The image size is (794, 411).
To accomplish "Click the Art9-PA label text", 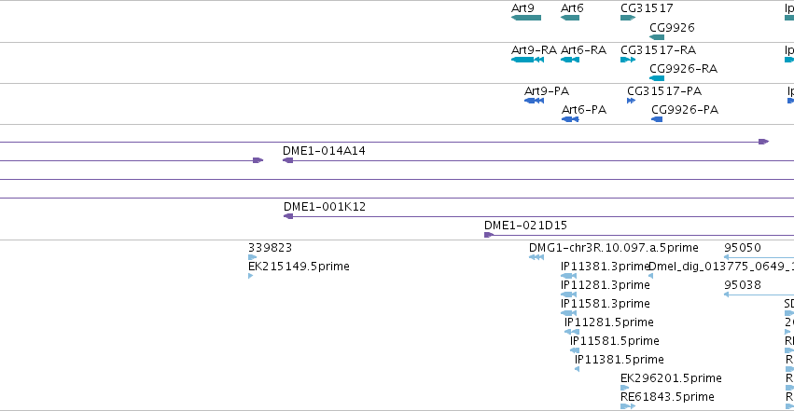I will (547, 91).
